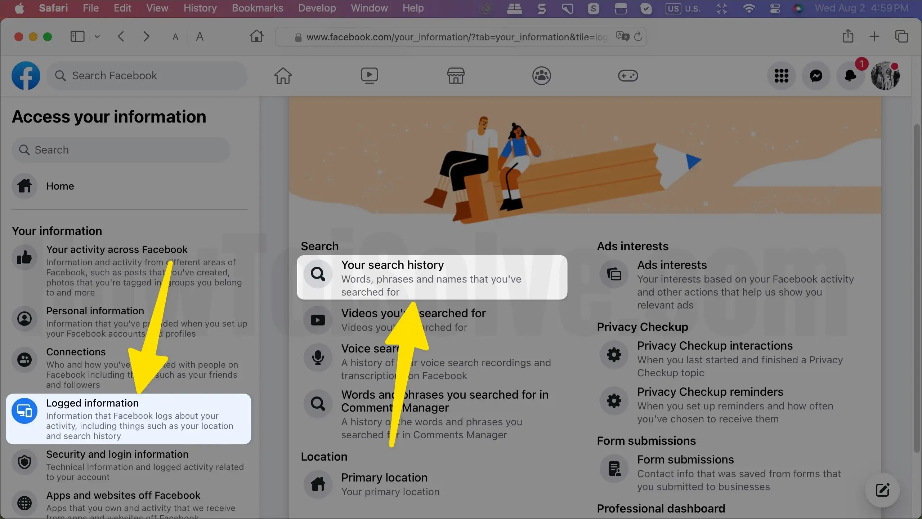The image size is (922, 519).
Task: Open the History menu
Action: point(200,8)
